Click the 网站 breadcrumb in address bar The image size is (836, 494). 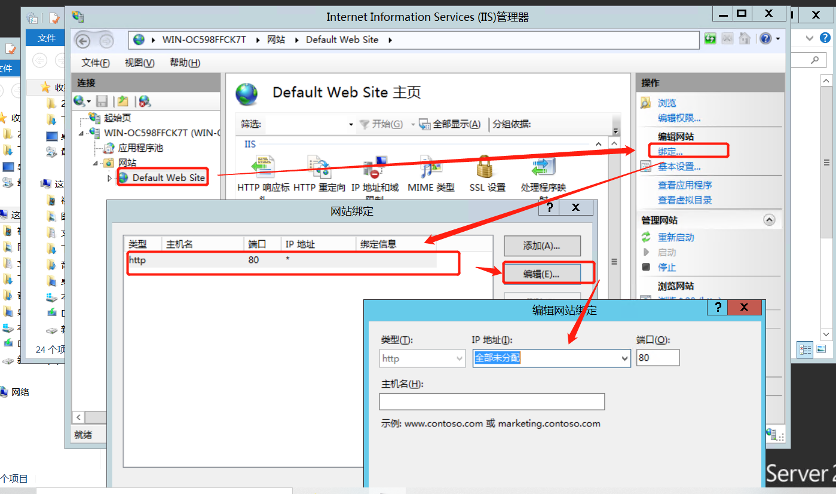pos(276,39)
